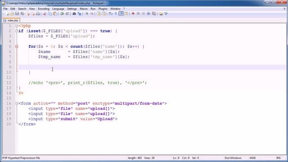The image size is (288, 162).
Task: Open the View menu
Action: pyautogui.click(x=32, y=9)
